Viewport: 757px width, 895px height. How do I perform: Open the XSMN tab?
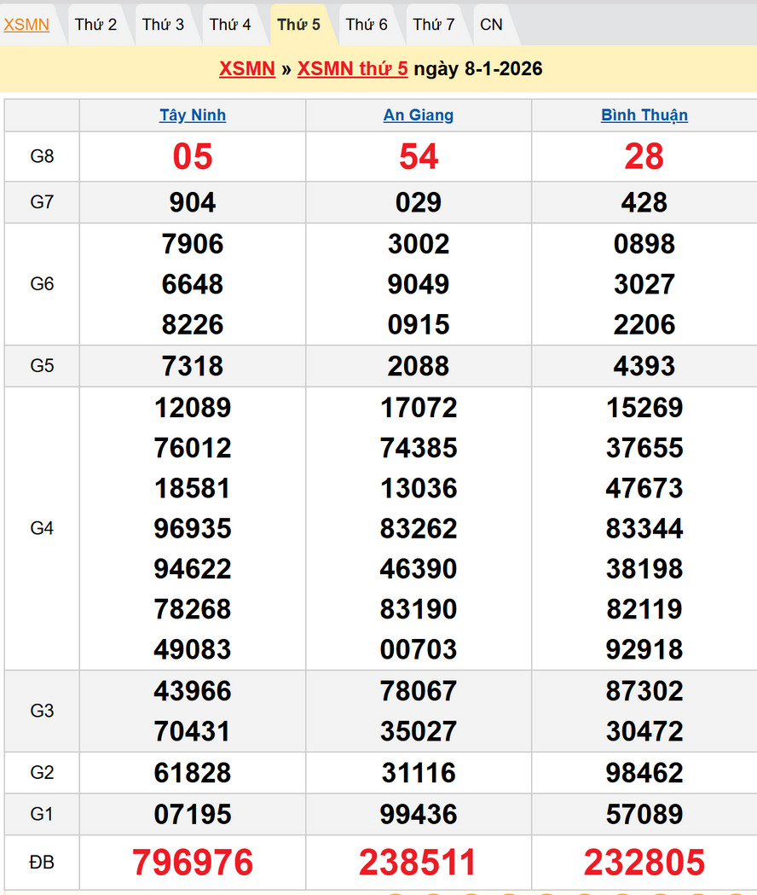(26, 25)
